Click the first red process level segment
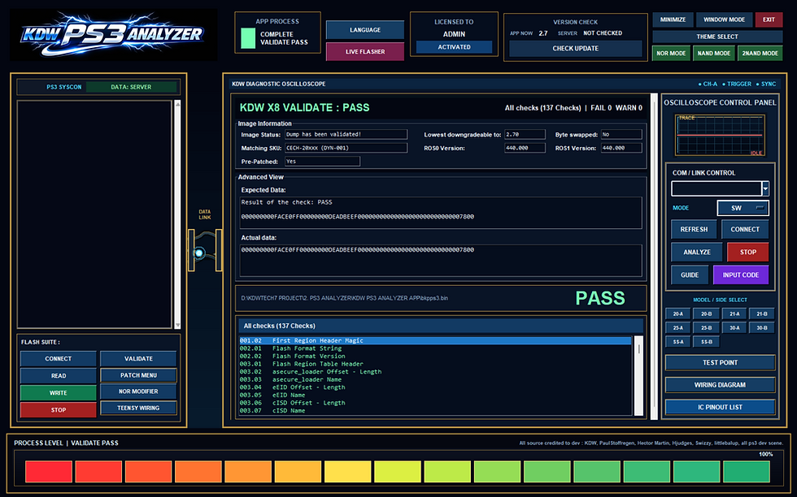 [x=49, y=472]
